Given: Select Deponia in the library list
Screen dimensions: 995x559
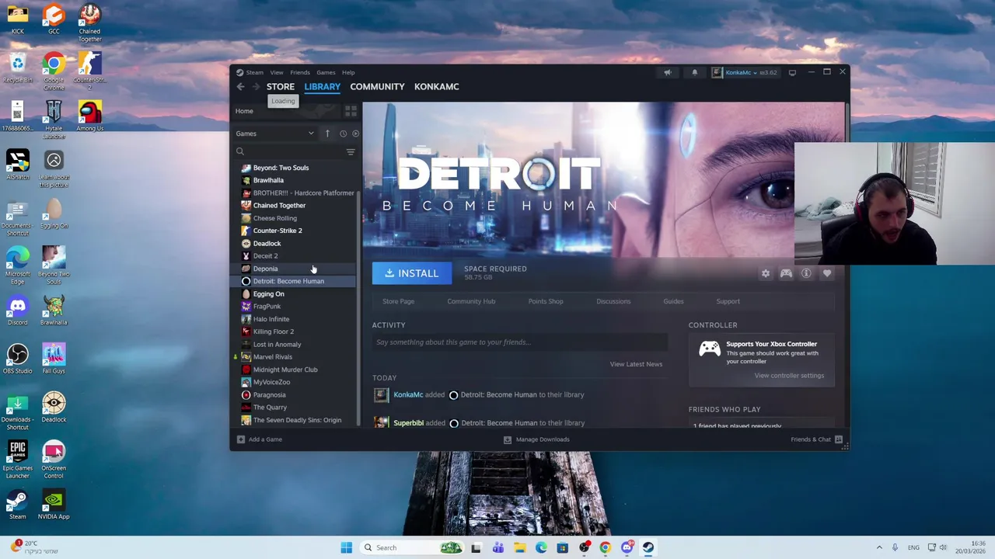Looking at the screenshot, I should click(265, 269).
